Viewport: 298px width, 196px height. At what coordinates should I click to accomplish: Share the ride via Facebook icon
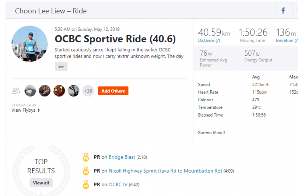click(283, 10)
